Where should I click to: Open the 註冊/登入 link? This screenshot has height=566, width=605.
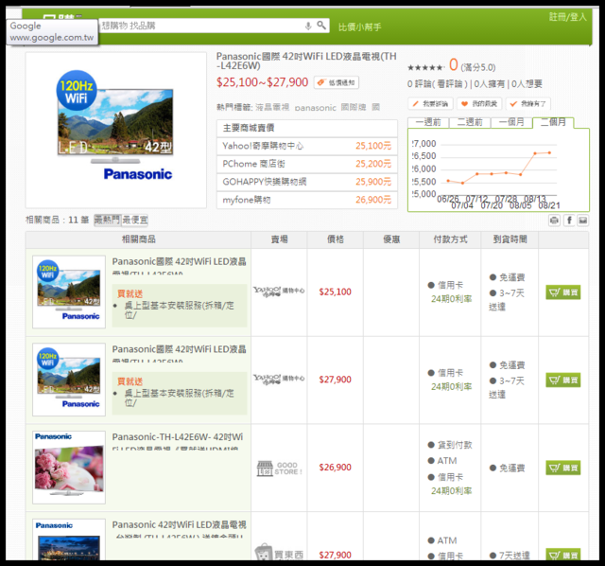(x=567, y=17)
